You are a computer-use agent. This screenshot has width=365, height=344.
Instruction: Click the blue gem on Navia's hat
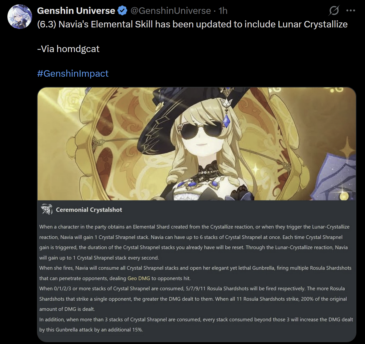pyautogui.click(x=226, y=121)
